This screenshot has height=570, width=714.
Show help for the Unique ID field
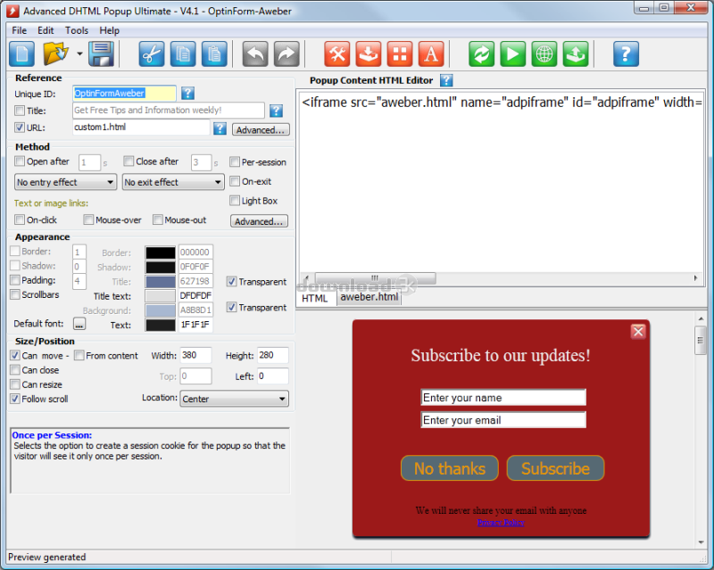click(x=187, y=94)
